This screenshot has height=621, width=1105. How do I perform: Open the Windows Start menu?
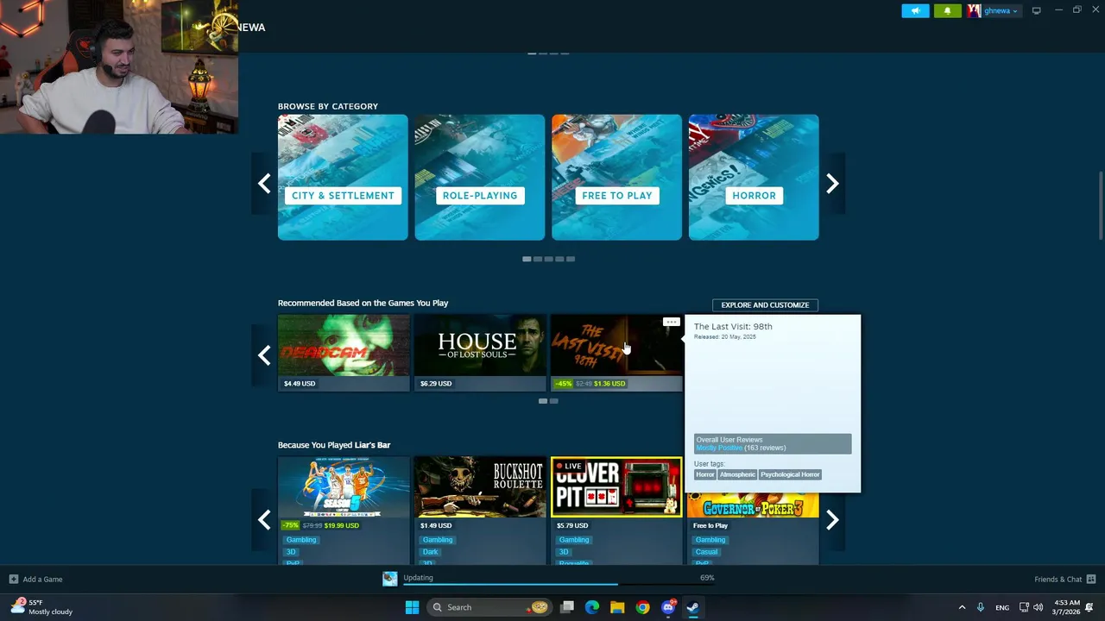coord(412,607)
